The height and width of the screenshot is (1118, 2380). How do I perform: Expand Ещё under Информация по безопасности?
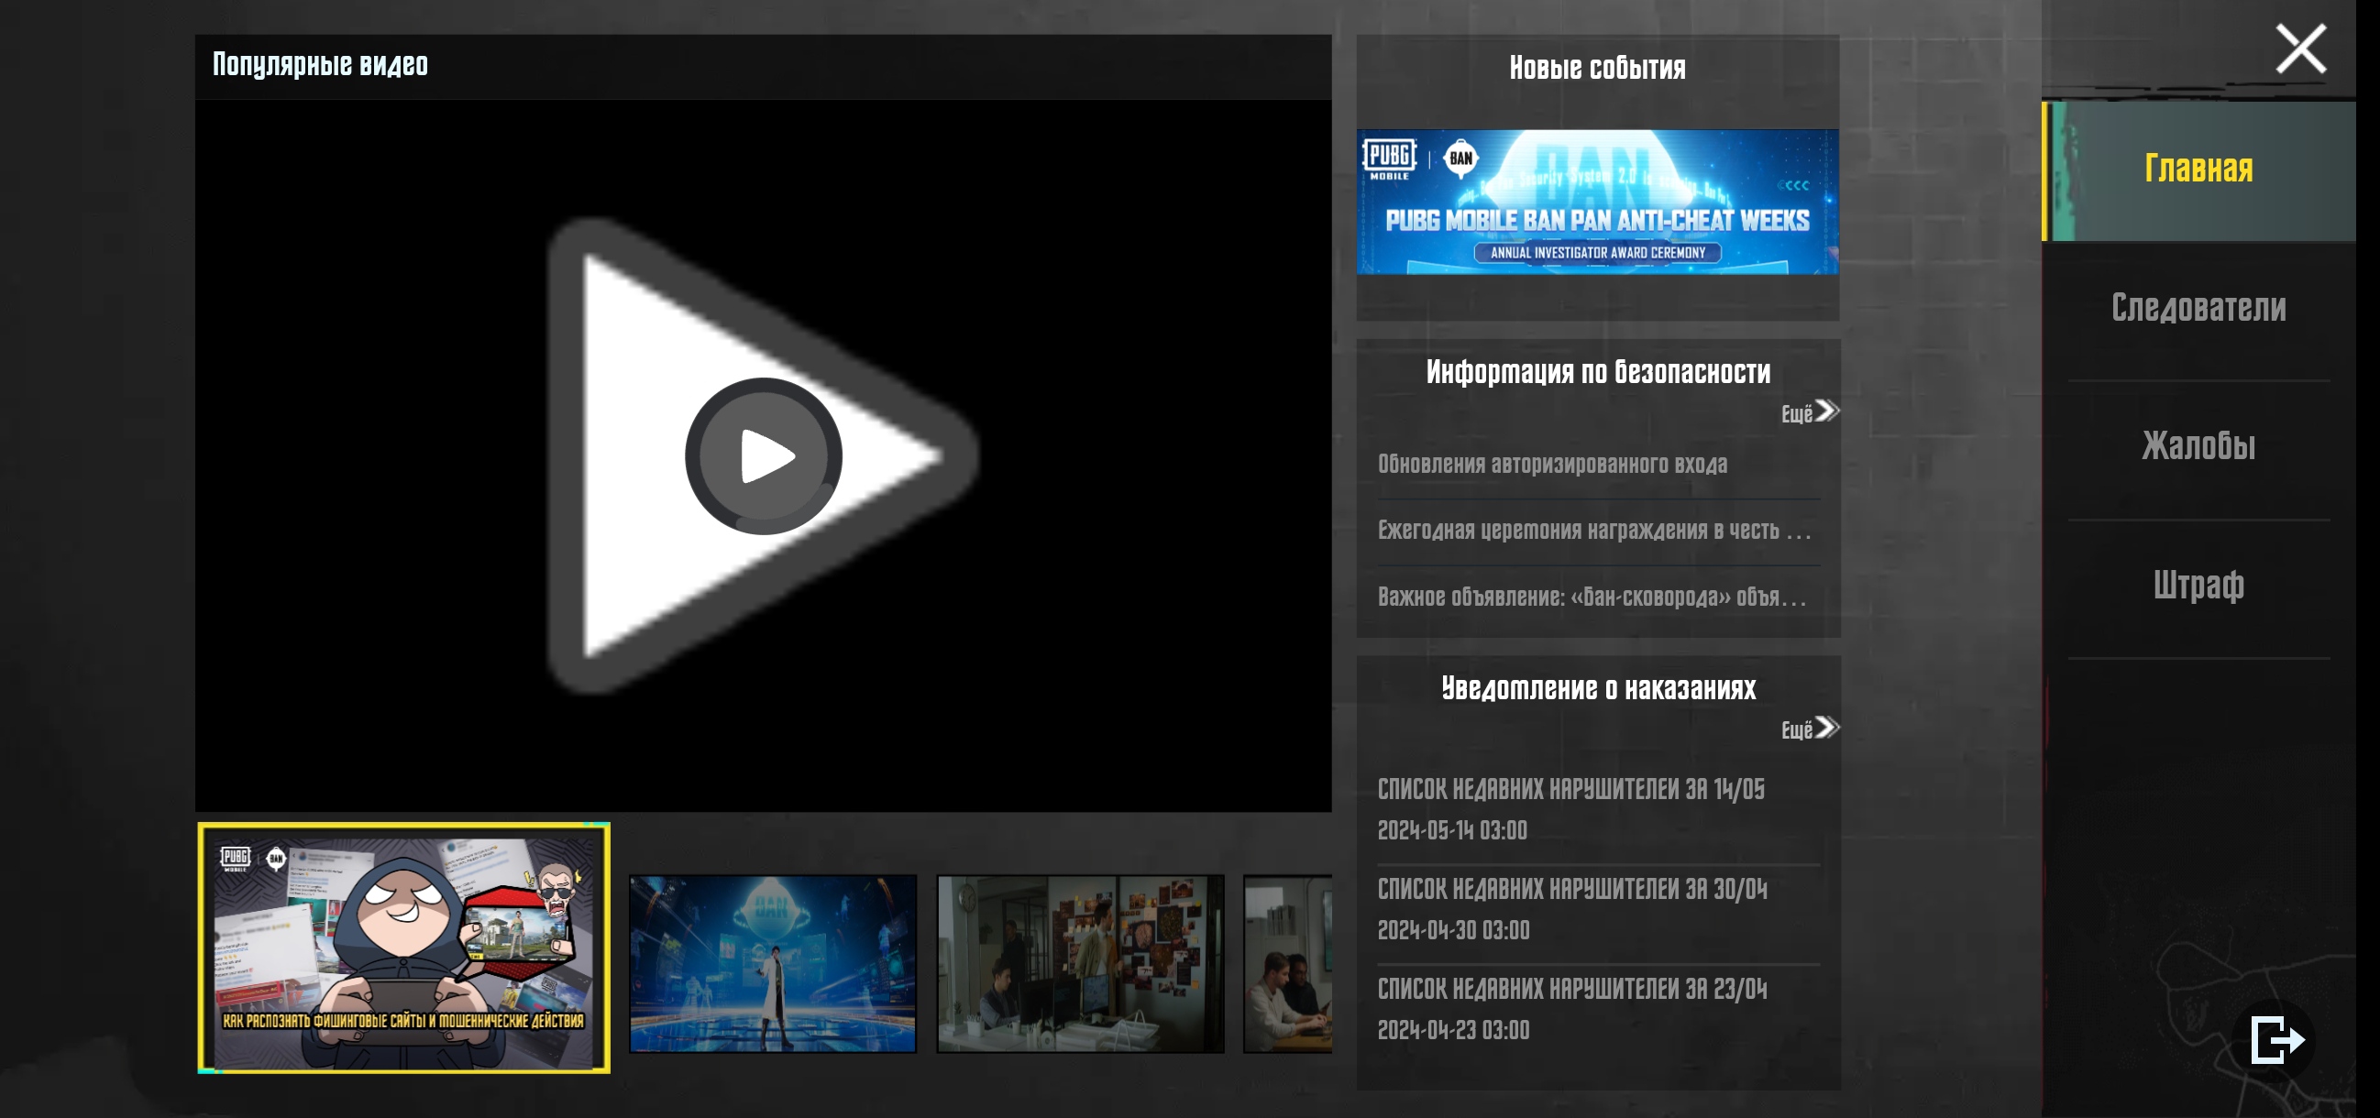(1810, 412)
